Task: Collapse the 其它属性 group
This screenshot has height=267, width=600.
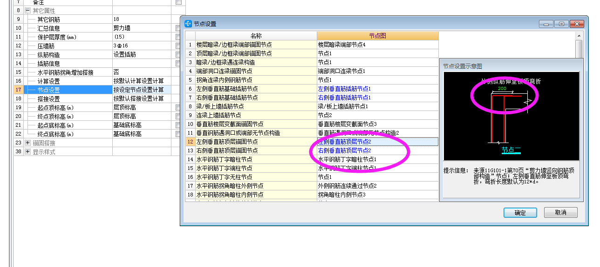Action: tap(28, 10)
